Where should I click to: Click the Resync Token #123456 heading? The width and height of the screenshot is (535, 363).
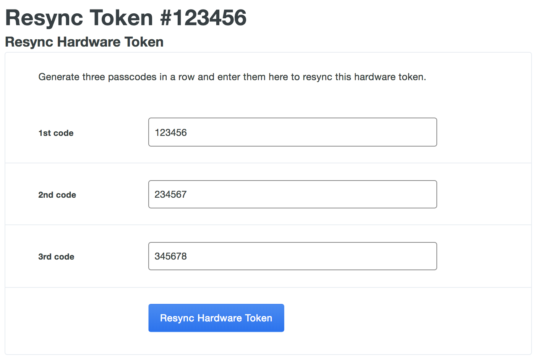click(x=126, y=18)
